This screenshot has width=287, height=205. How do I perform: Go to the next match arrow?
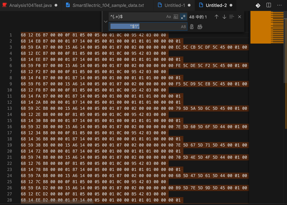(224, 17)
